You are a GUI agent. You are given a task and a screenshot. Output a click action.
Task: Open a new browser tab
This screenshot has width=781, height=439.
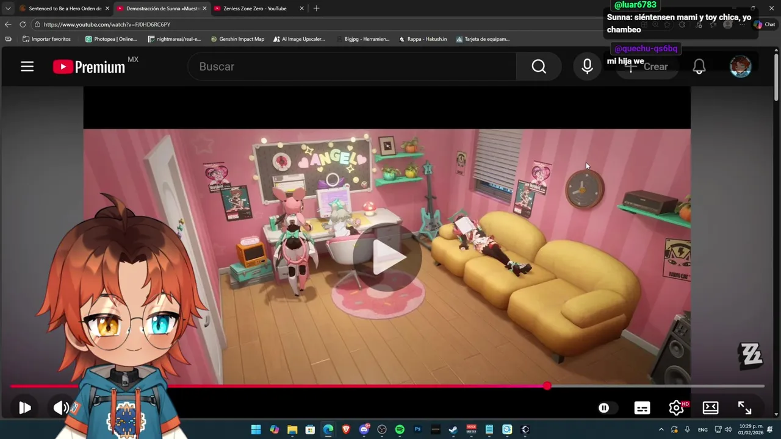[316, 9]
